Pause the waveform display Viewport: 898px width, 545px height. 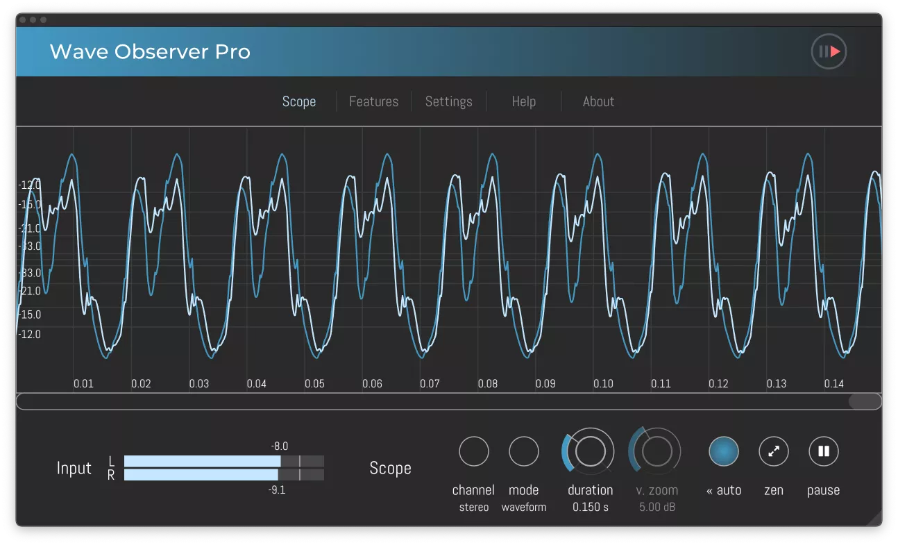pyautogui.click(x=823, y=451)
